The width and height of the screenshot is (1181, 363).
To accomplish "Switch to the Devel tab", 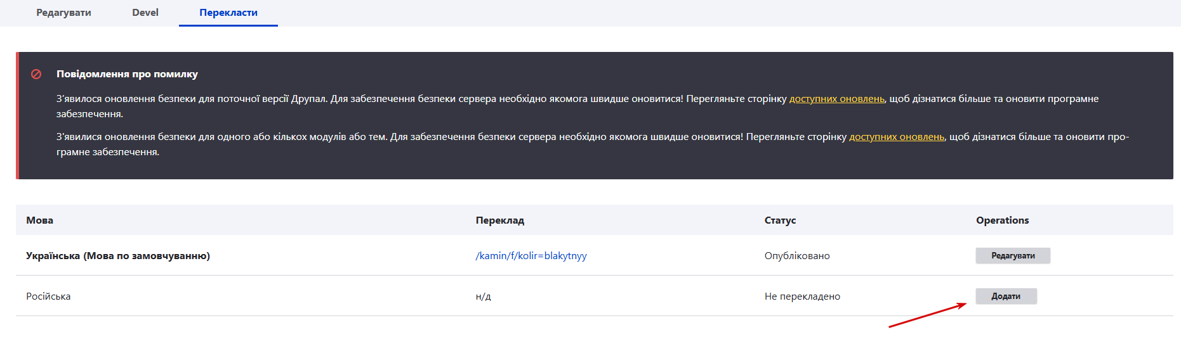I will 145,13.
